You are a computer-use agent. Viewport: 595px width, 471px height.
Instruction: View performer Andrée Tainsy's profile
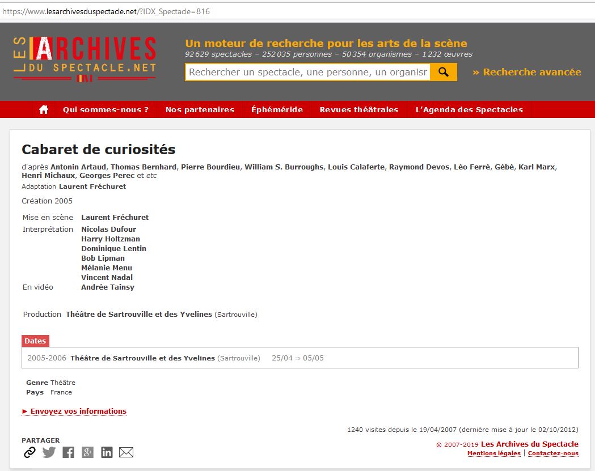click(x=108, y=287)
